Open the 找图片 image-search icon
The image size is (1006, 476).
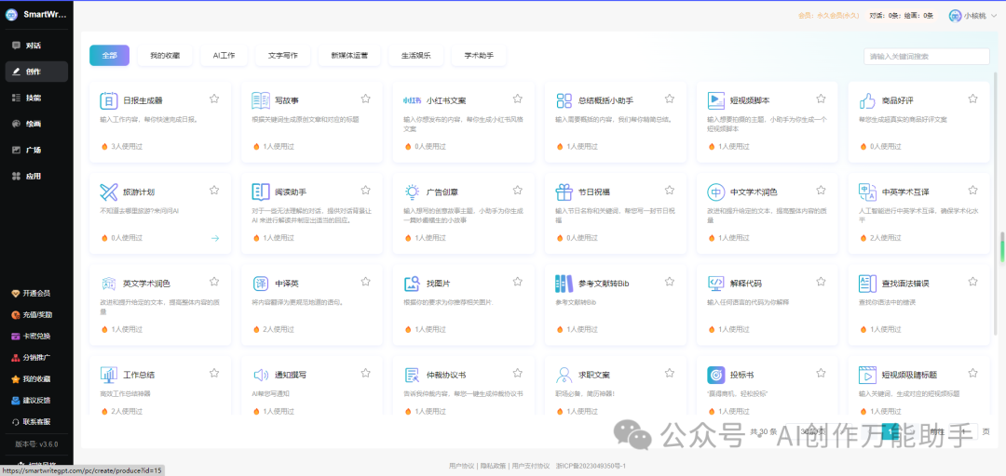[x=412, y=283]
